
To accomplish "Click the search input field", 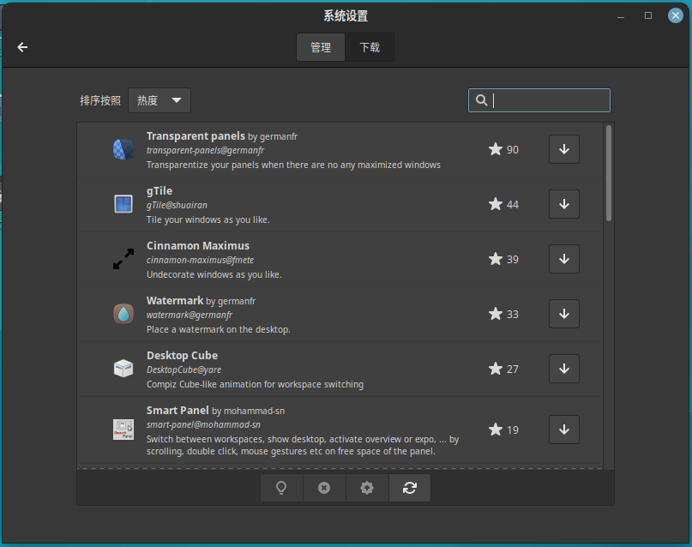I will [x=549, y=100].
